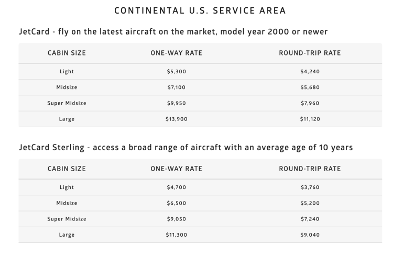Screen dimensions: 393x256
Task: Click JetCard model year 2000 heading text
Action: coord(173,32)
